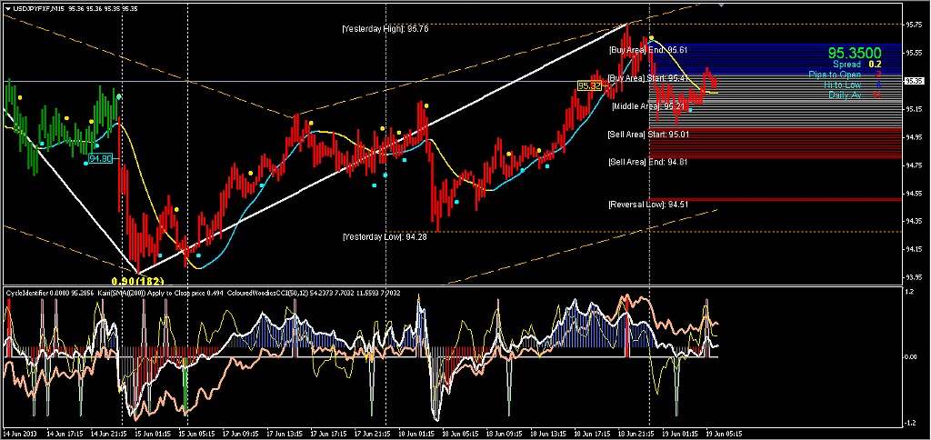Click the 93.95 price axis value

click(x=915, y=277)
